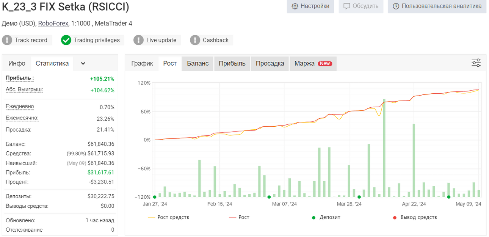Switch to the График chart tab
Screen dimensions: 489x237
pos(142,63)
